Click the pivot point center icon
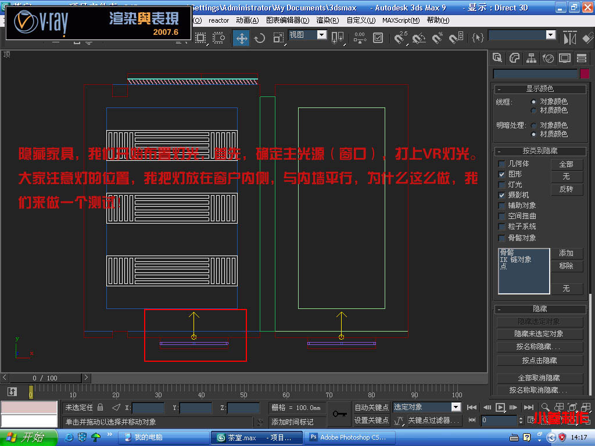 (x=338, y=38)
